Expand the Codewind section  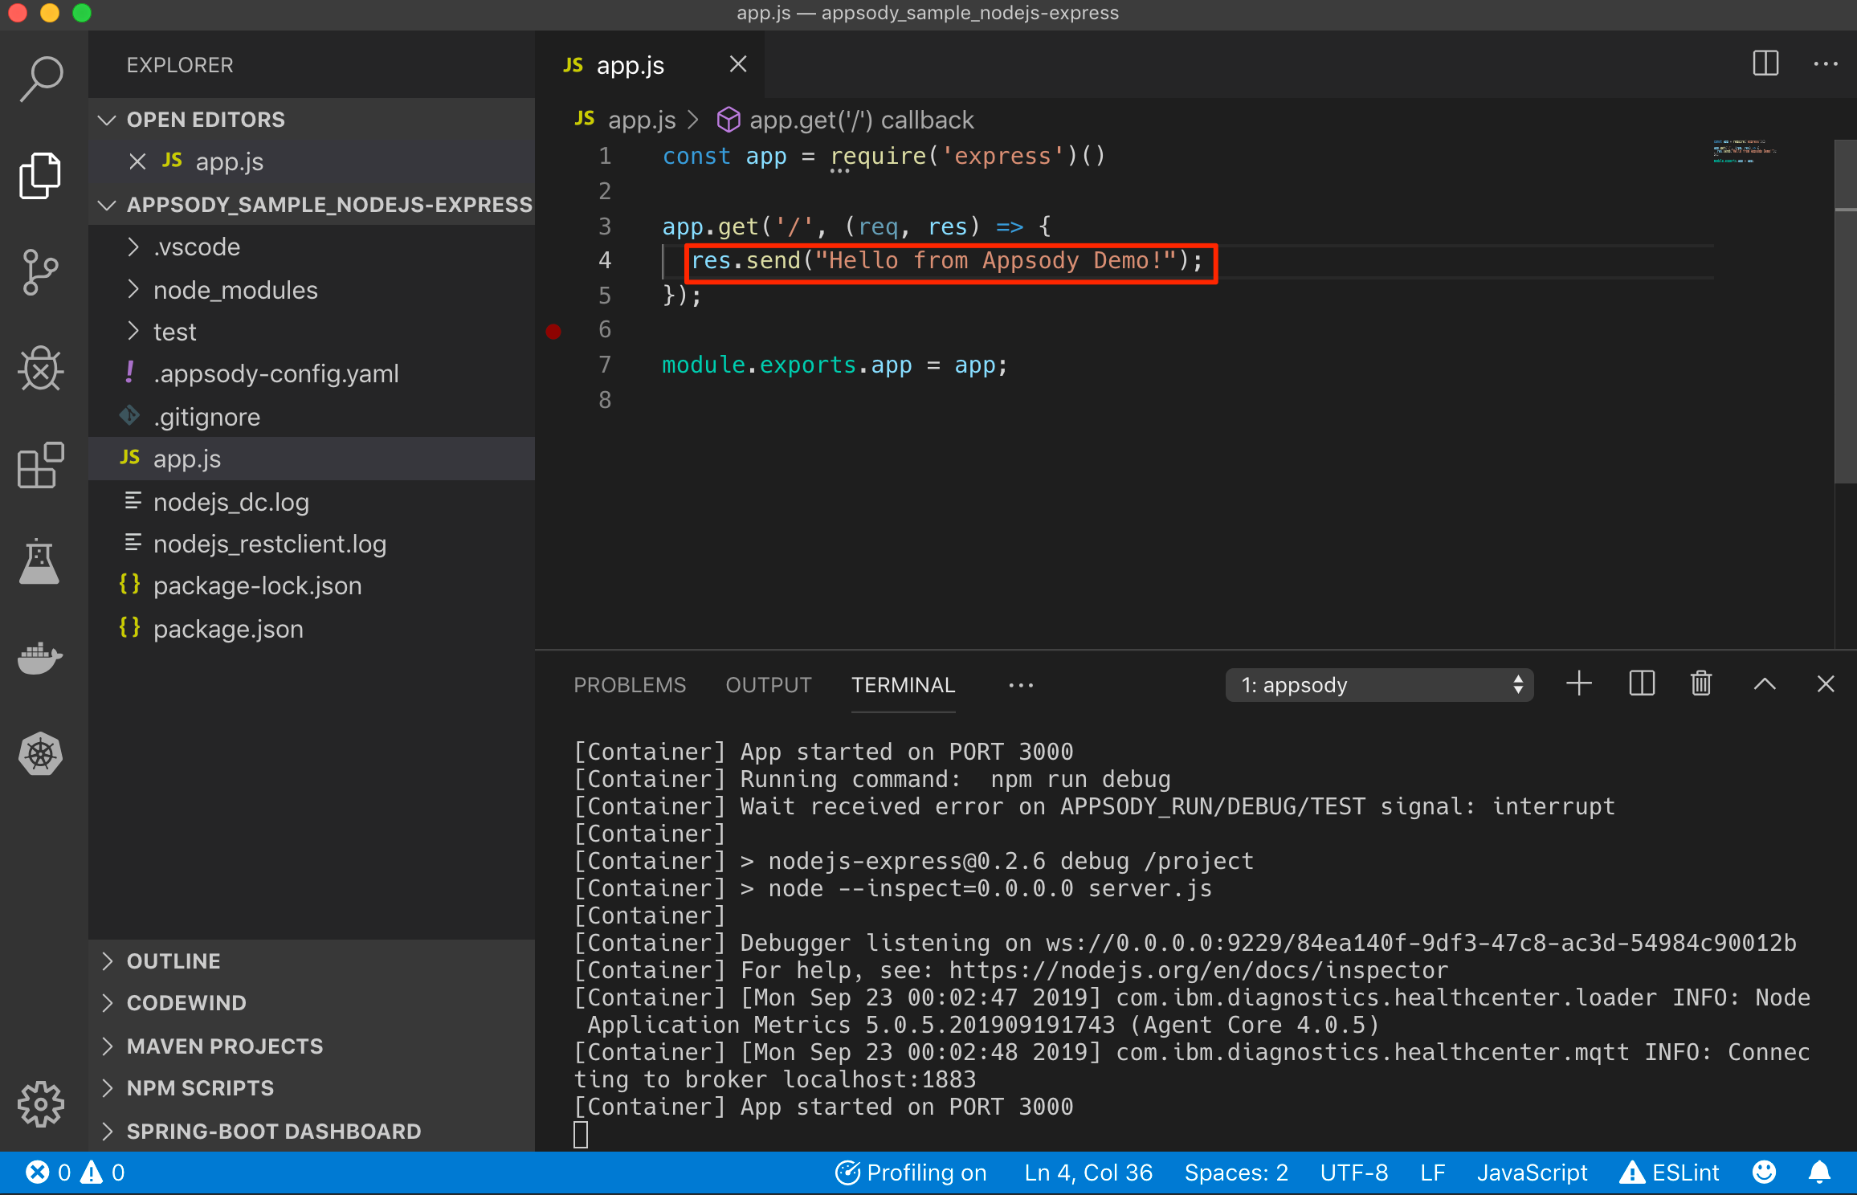tap(312, 1003)
